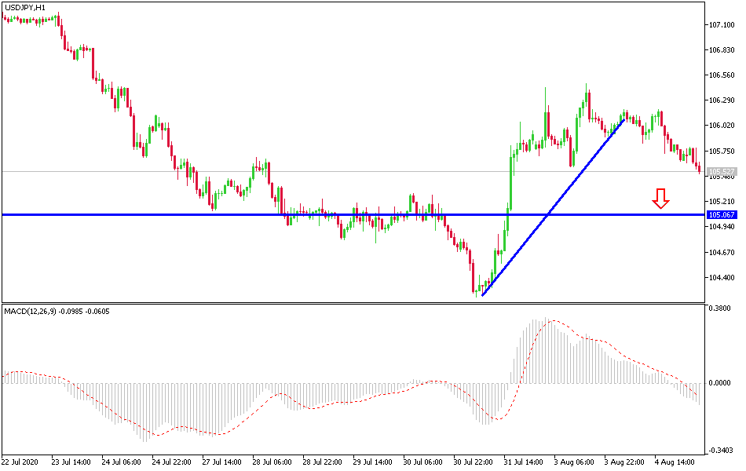
Task: Select the 107.100 price axis label
Action: click(722, 25)
